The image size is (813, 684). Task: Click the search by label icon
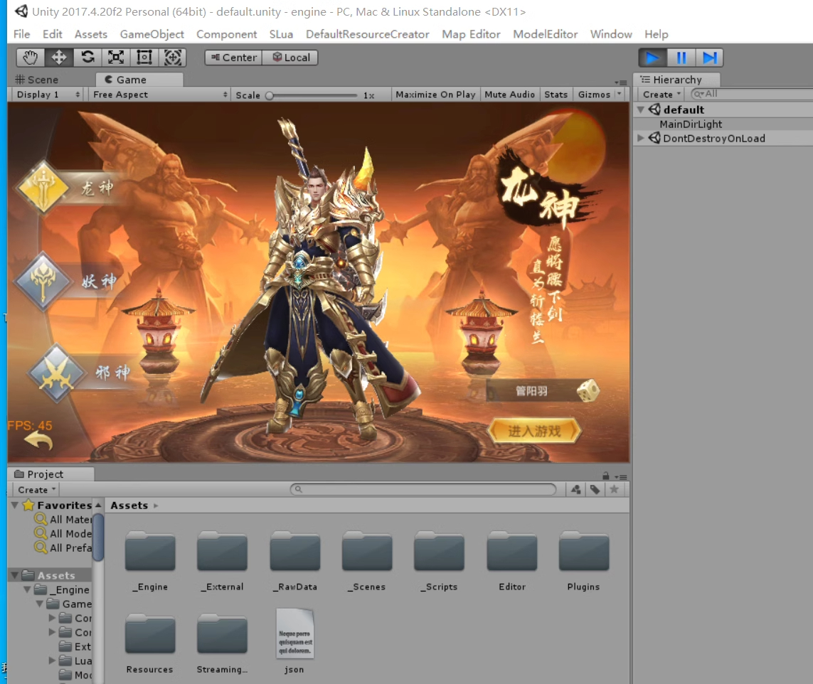tap(595, 489)
